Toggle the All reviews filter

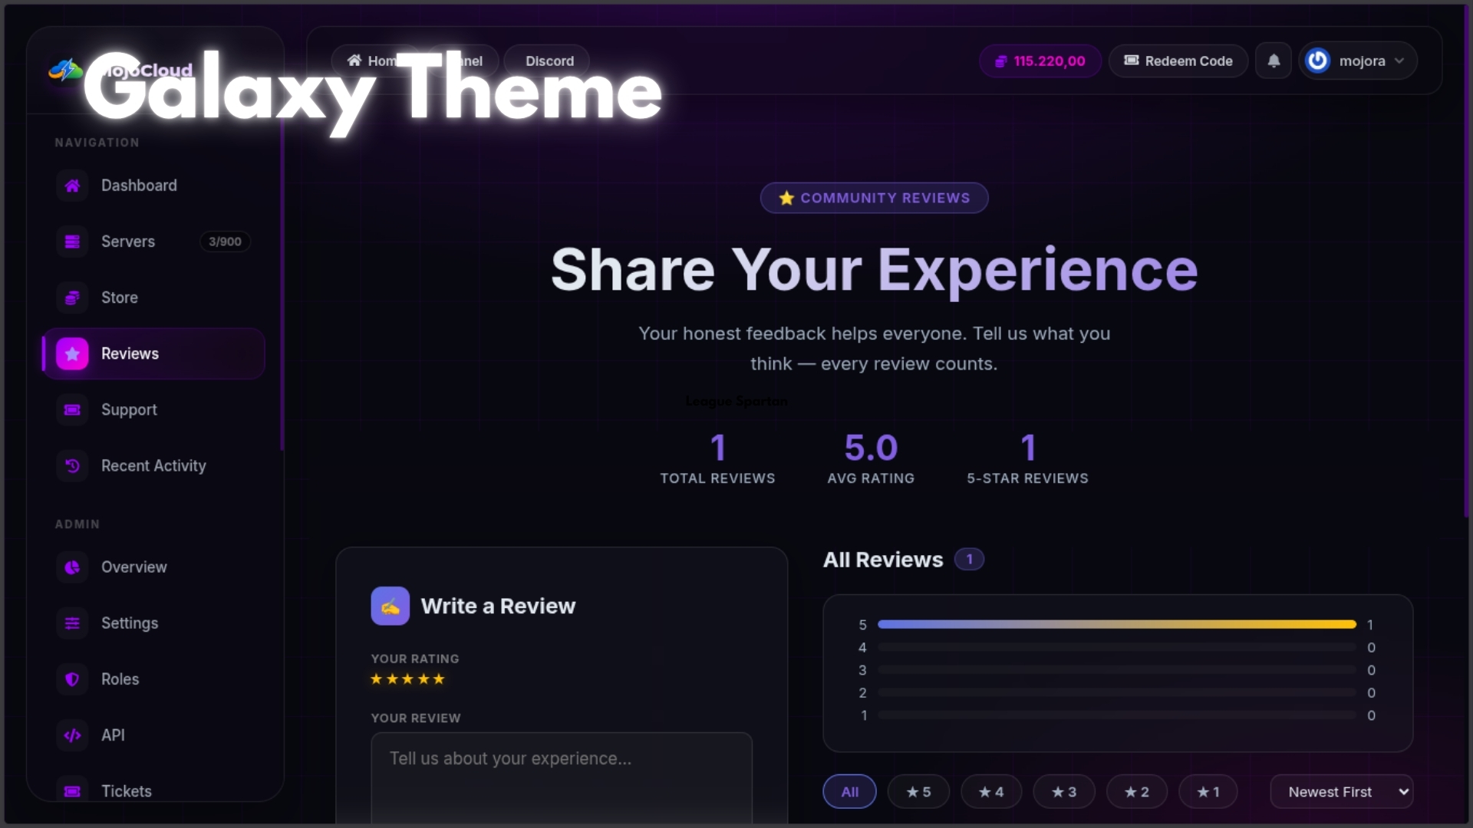tap(849, 792)
